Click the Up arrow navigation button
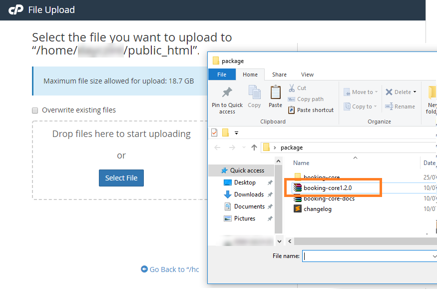This screenshot has height=299, width=437. [x=254, y=147]
